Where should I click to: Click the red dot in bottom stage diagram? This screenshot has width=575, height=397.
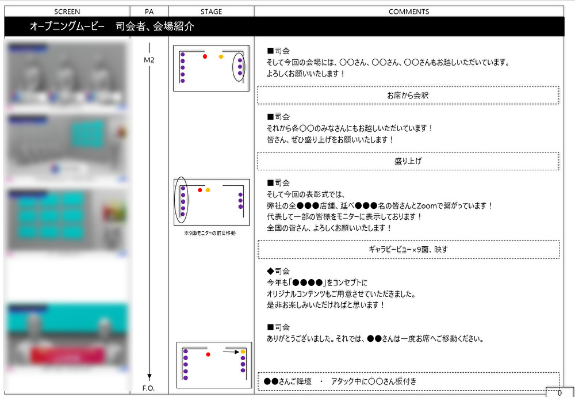click(208, 354)
